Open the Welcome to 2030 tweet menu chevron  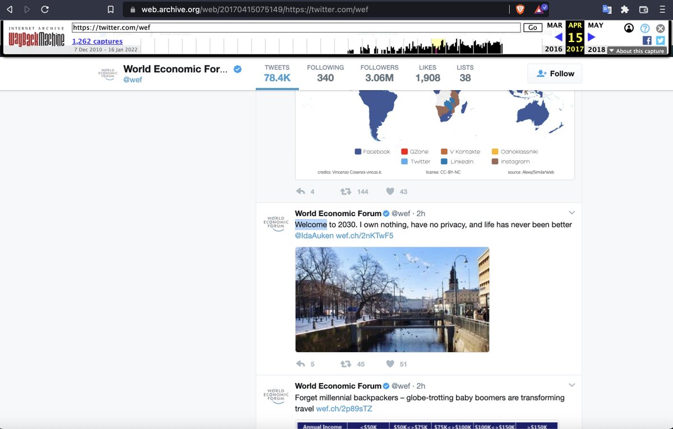tap(571, 213)
